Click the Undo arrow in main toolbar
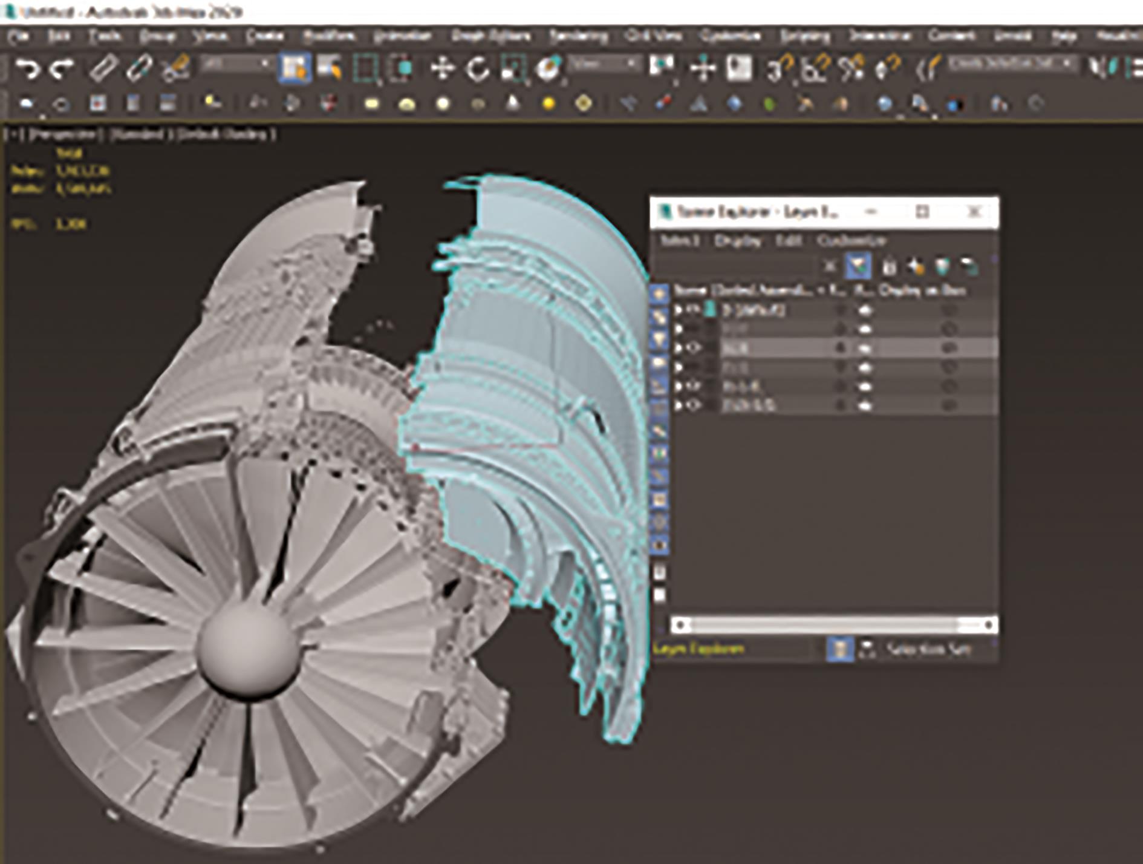1143x864 pixels. [27, 68]
